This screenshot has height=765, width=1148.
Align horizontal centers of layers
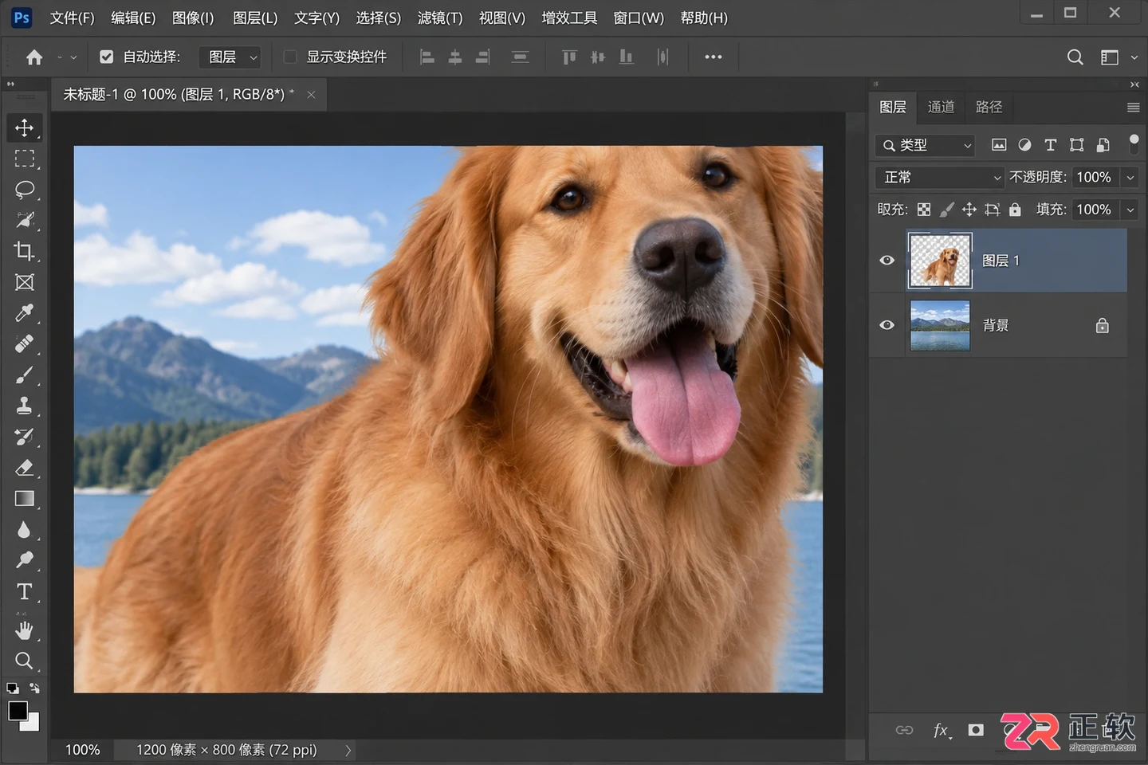pyautogui.click(x=455, y=57)
